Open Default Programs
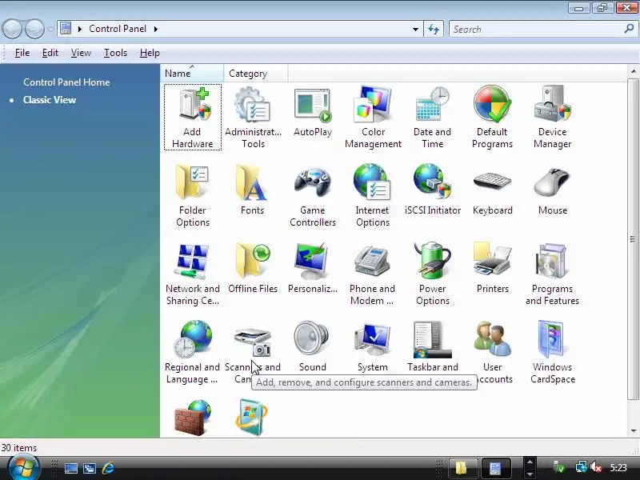This screenshot has width=640, height=480. (492, 118)
